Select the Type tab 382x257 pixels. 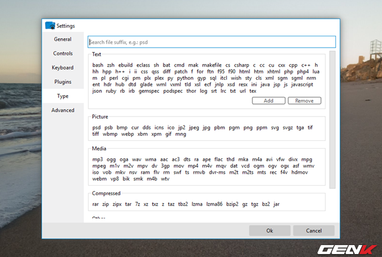click(x=63, y=96)
